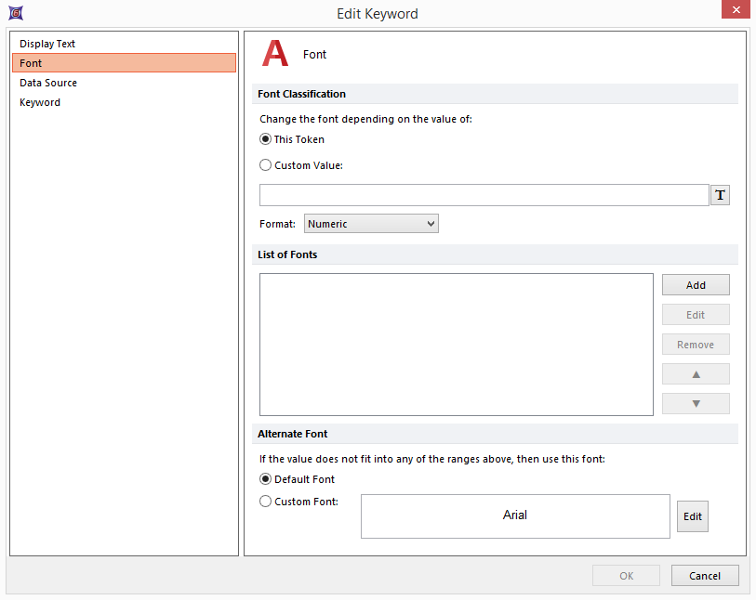Close the Edit Keyword dialog
The image size is (756, 600).
[736, 11]
